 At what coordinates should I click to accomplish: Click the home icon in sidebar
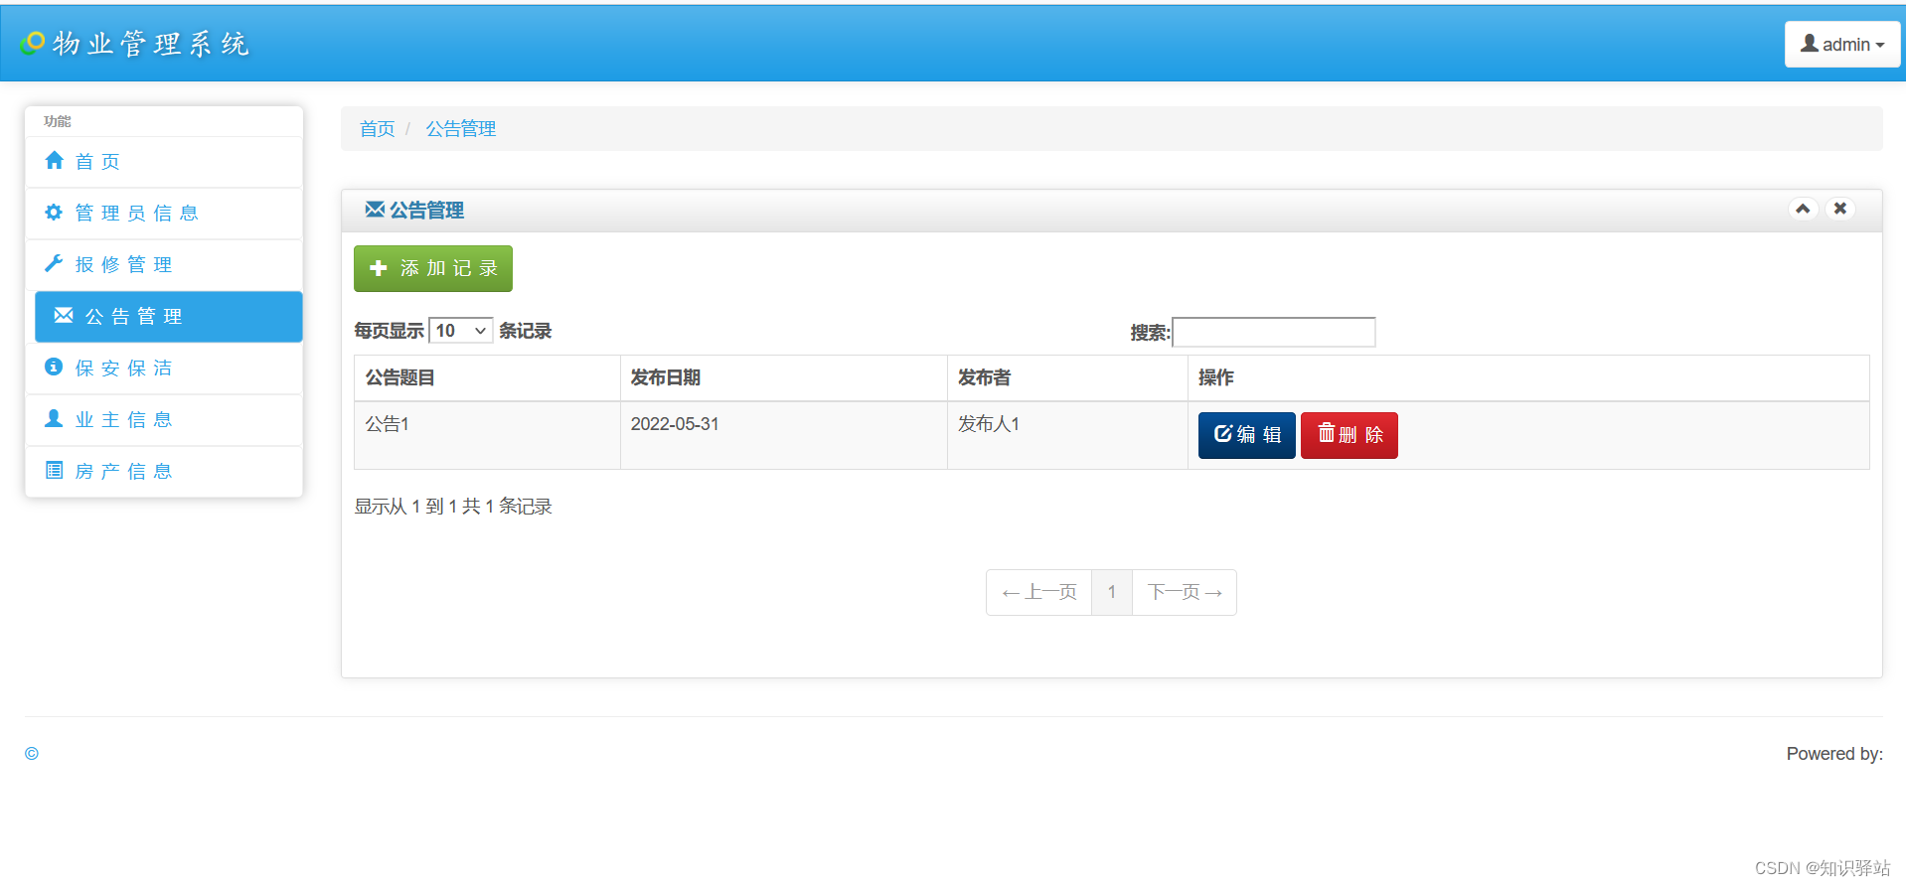point(55,160)
